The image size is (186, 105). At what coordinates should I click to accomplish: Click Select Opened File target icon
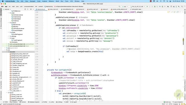coord(25,9)
